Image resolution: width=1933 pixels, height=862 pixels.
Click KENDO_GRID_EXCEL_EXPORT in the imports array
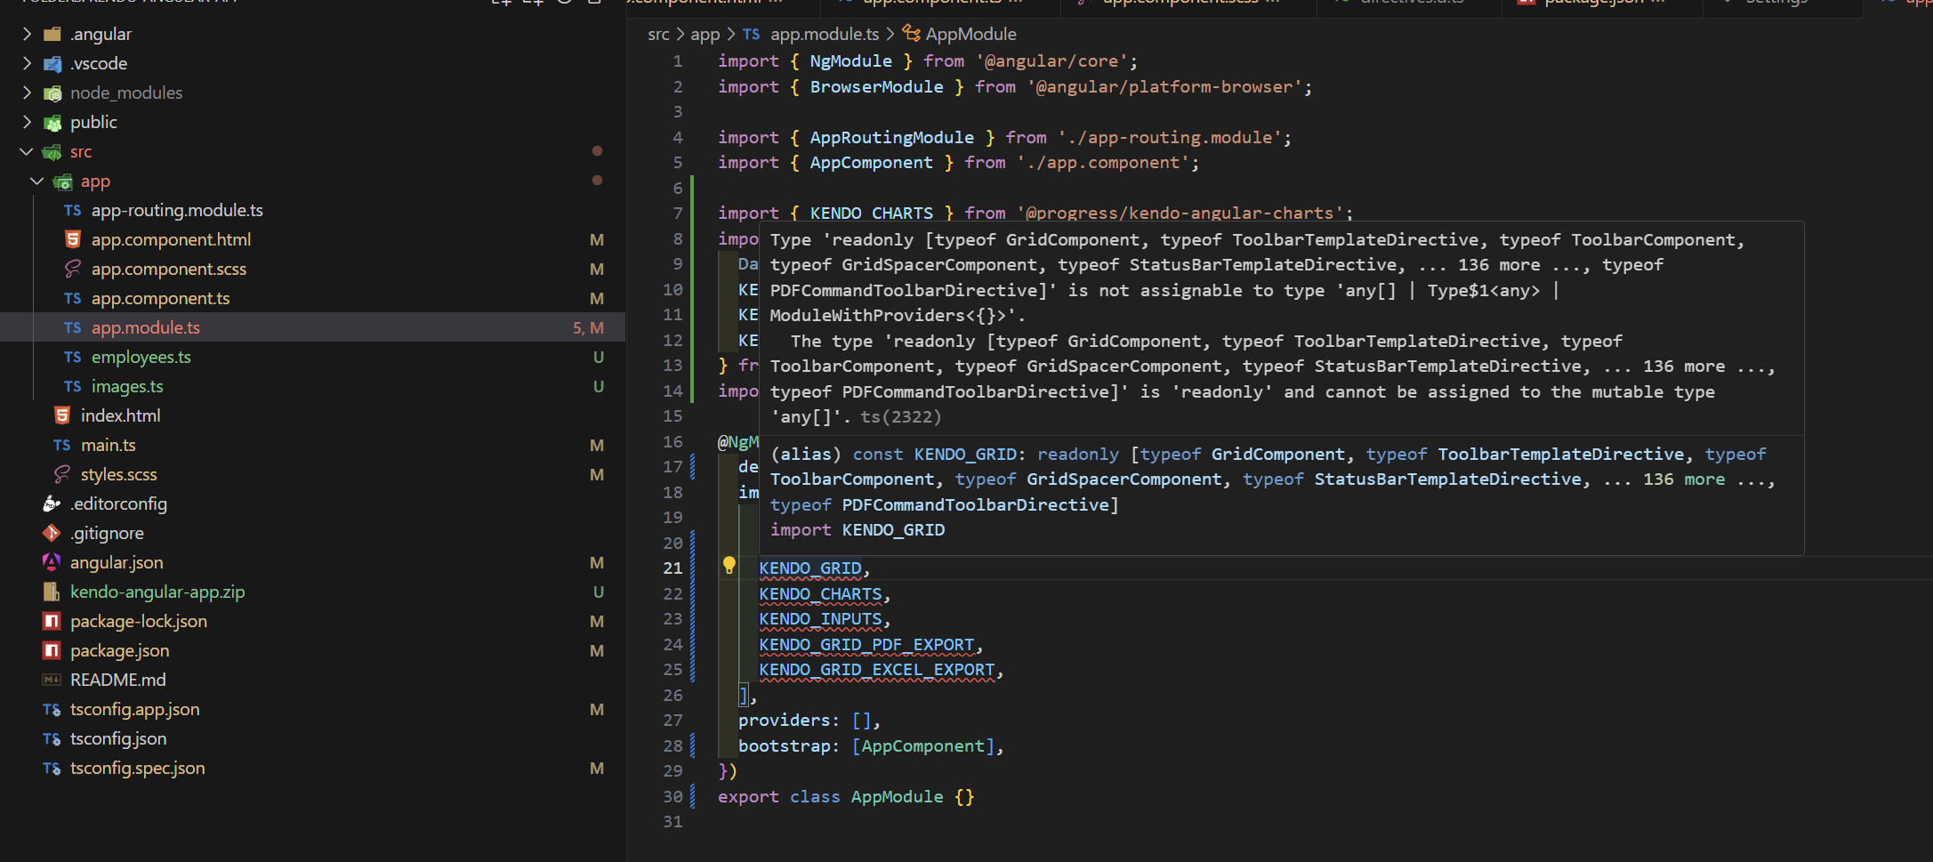876,670
